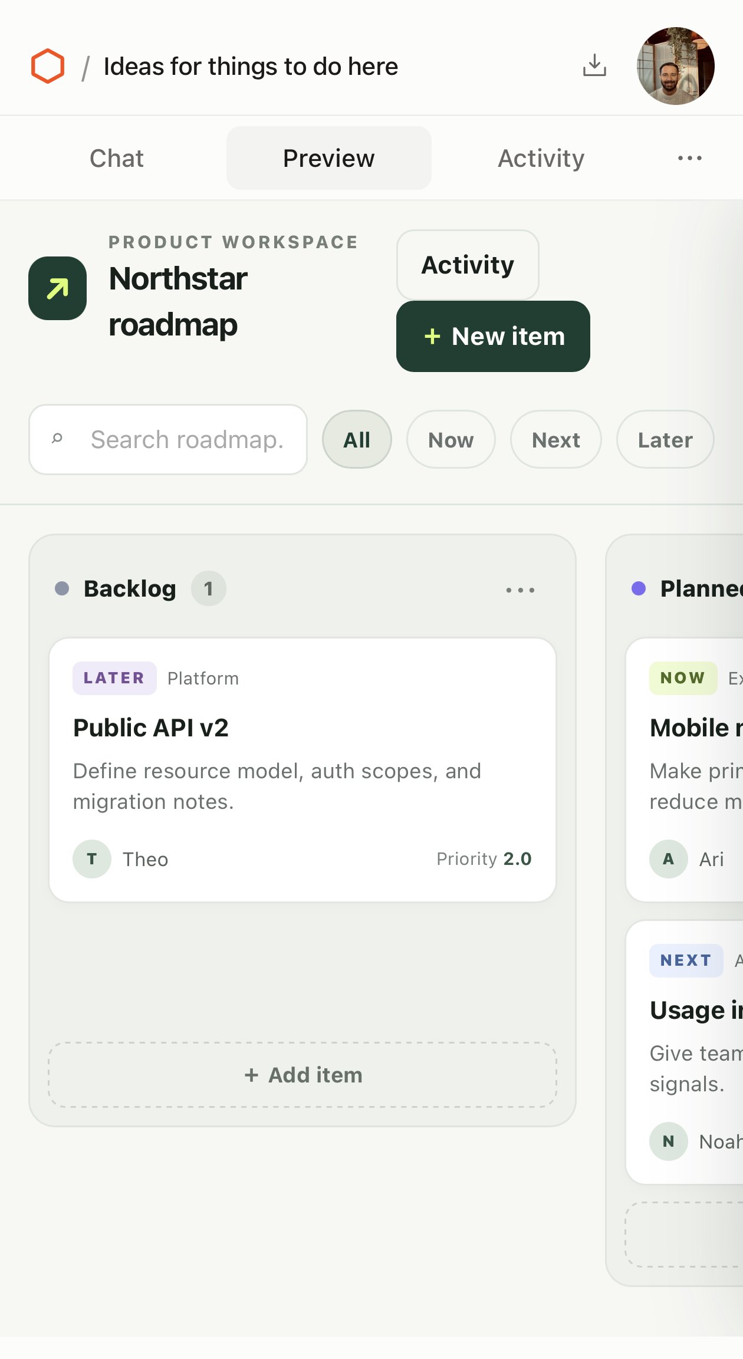Viewport: 743px width, 1359px height.
Task: Focus the Search roadmap input field
Action: pos(168,439)
